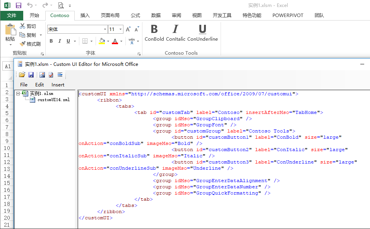The width and height of the screenshot is (370, 229).
Task: Click the A1 name box
Action: (x=8, y=66)
